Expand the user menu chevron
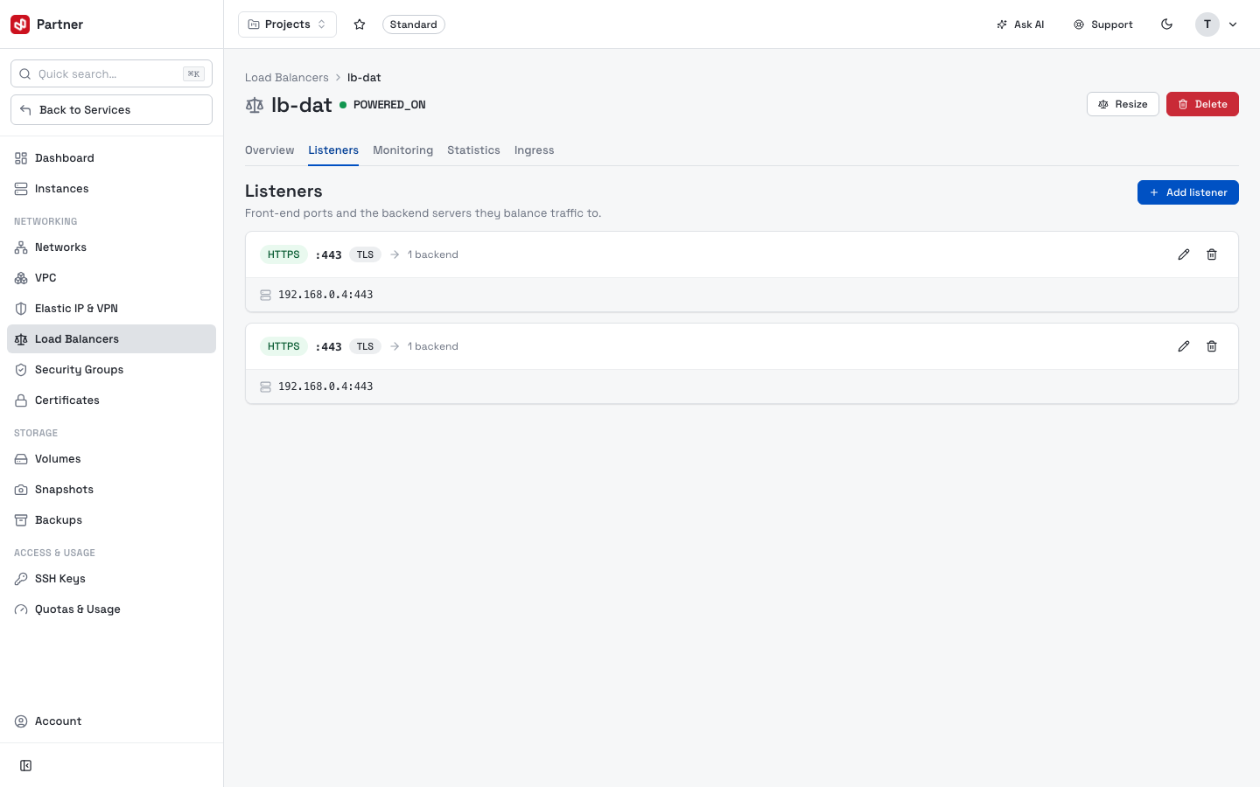1260x787 pixels. pos(1233,24)
